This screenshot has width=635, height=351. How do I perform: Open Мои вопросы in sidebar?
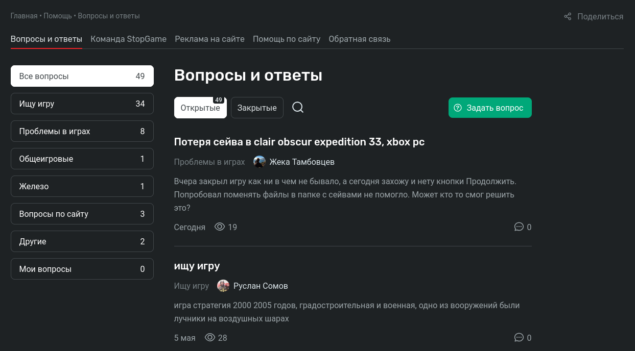click(82, 269)
